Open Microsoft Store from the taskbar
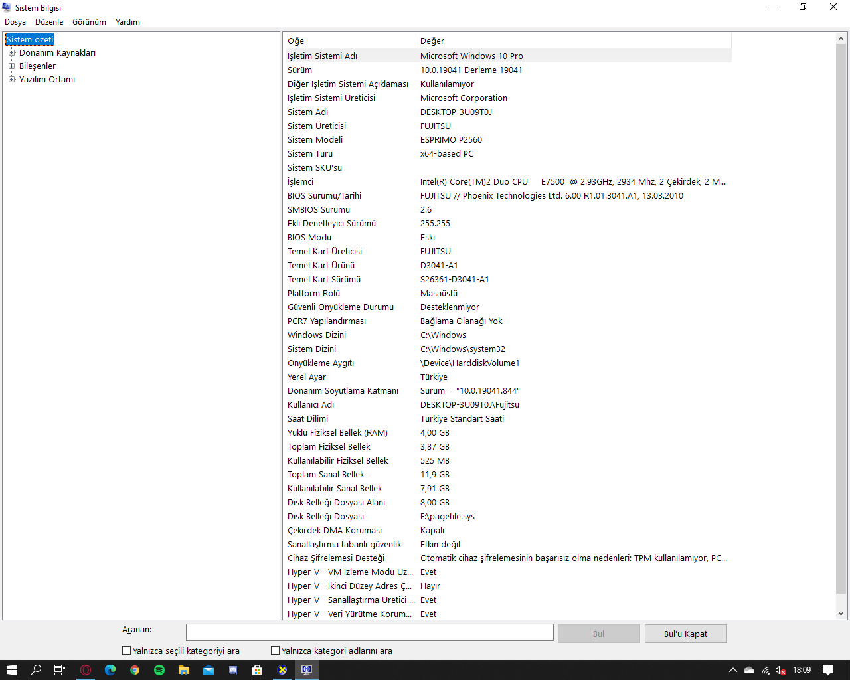 [x=258, y=670]
